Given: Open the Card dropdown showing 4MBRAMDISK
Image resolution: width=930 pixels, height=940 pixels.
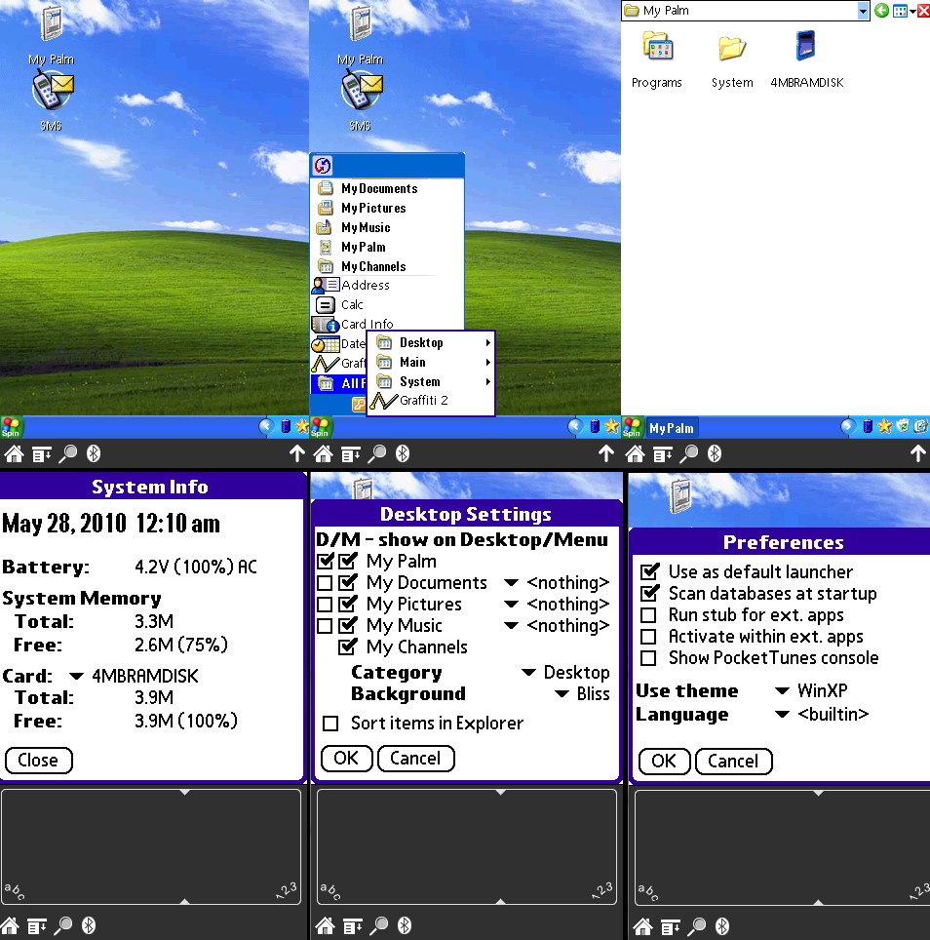Looking at the screenshot, I should click(134, 676).
